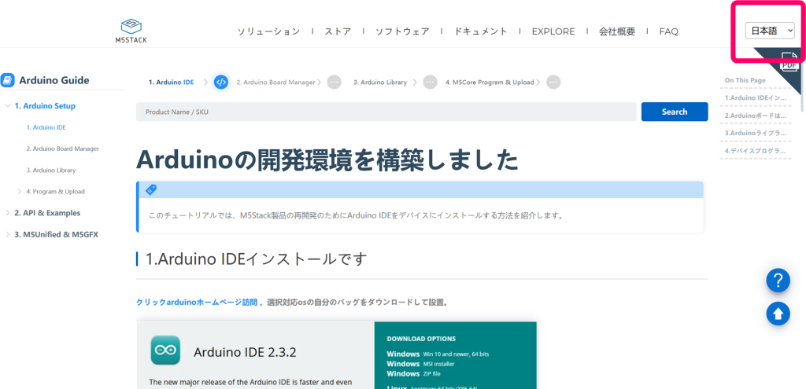Image resolution: width=806 pixels, height=389 pixels.
Task: Click the Arduino Guide sidebar title
Action: point(54,81)
